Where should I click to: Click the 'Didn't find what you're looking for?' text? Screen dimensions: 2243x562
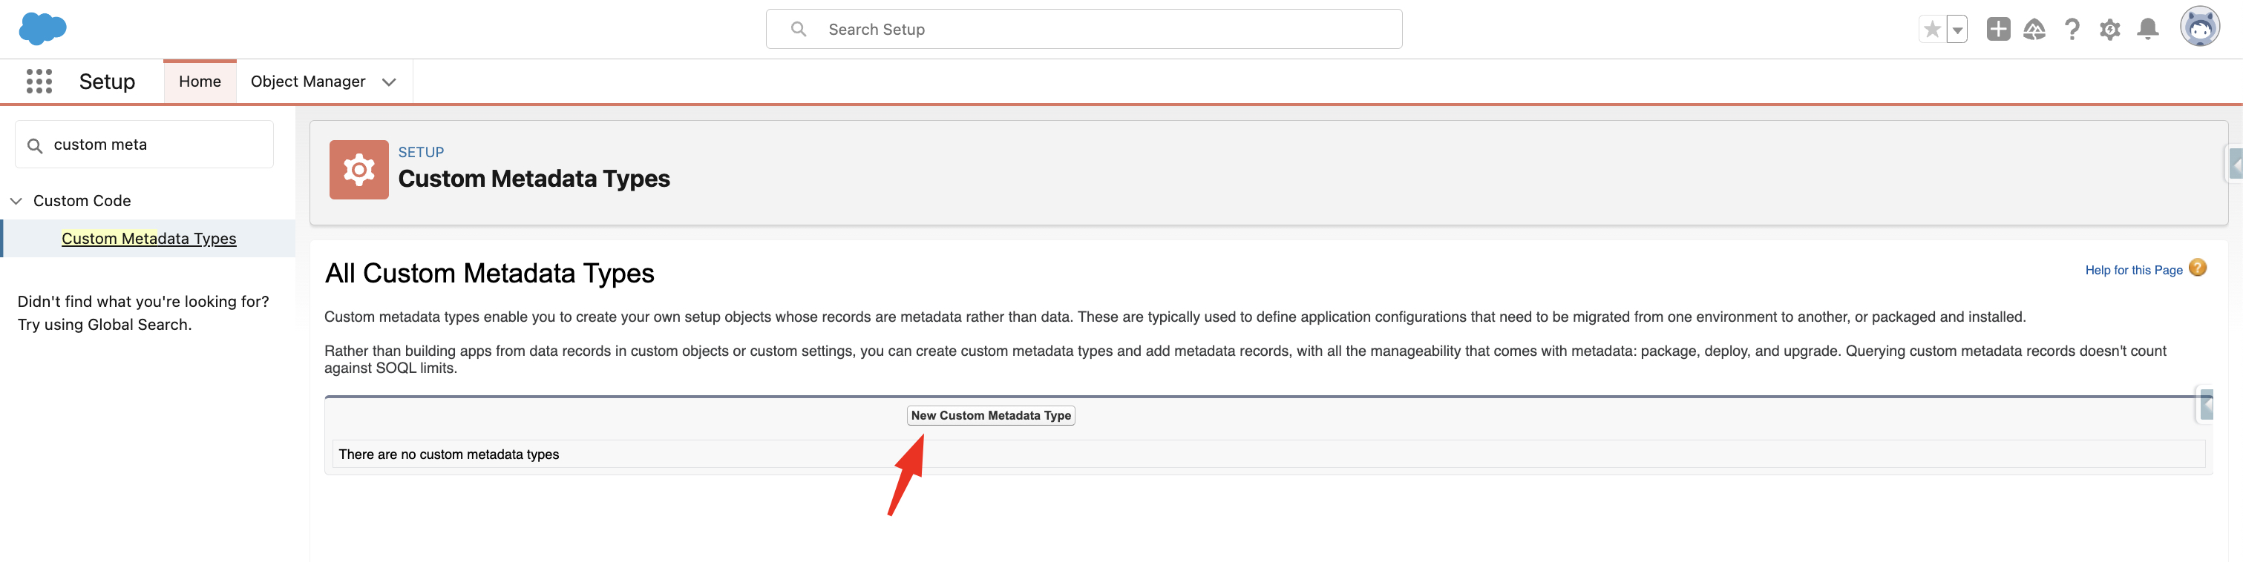pyautogui.click(x=143, y=302)
